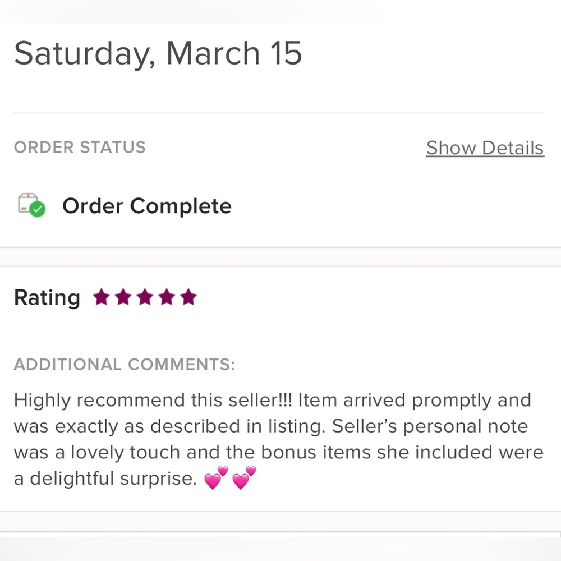Open the Show Details link

485,148
